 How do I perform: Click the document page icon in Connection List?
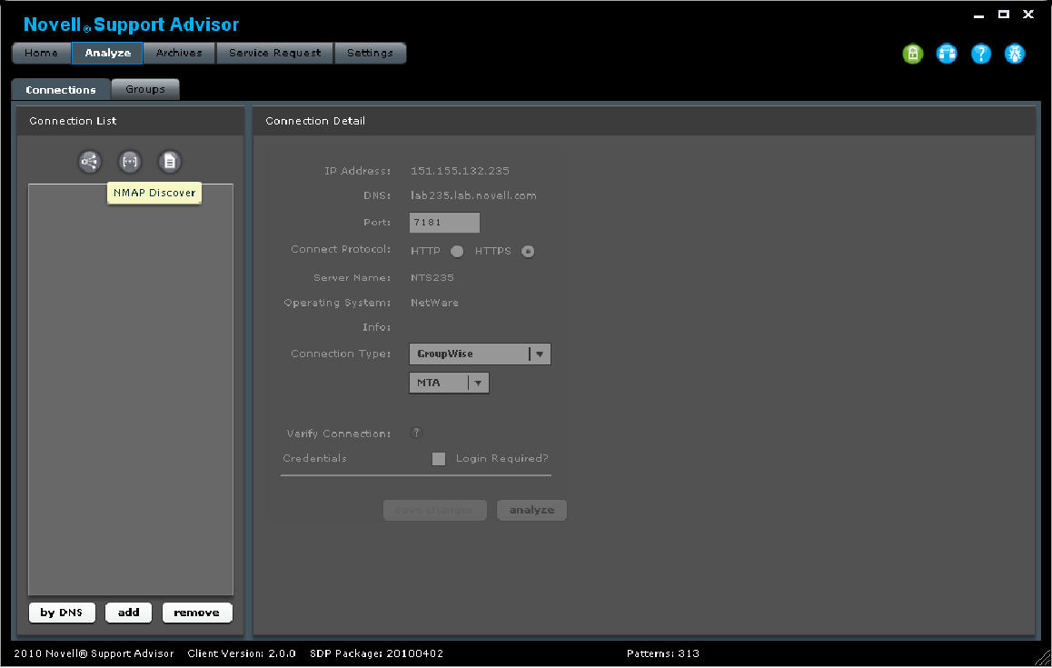coord(170,161)
